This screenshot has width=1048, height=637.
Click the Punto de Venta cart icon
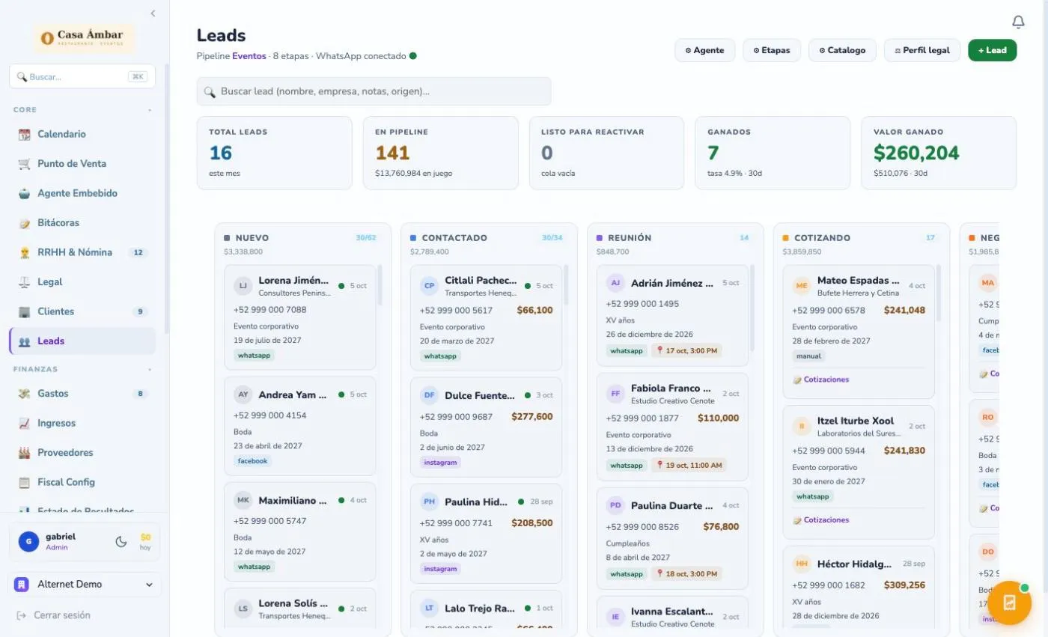click(24, 164)
